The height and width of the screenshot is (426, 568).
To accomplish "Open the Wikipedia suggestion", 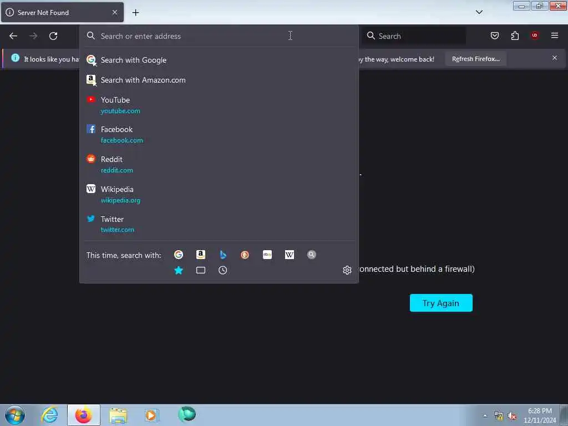I will click(x=219, y=195).
